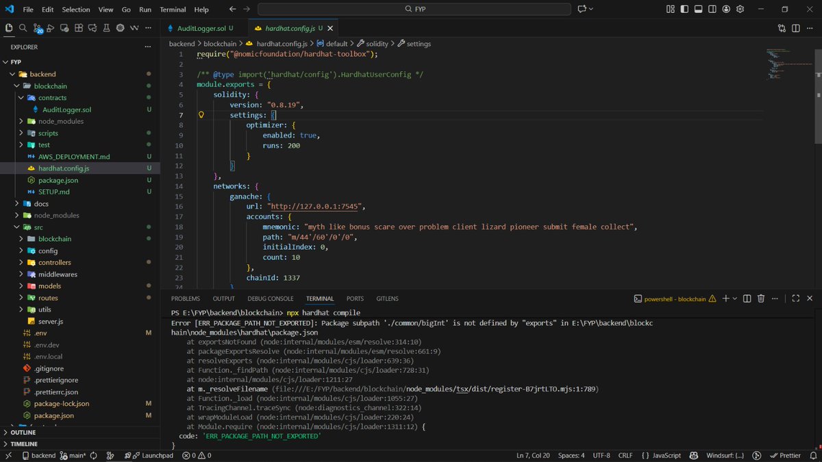Open Manage gear icon in title bar
The image size is (822, 462).
(x=740, y=10)
